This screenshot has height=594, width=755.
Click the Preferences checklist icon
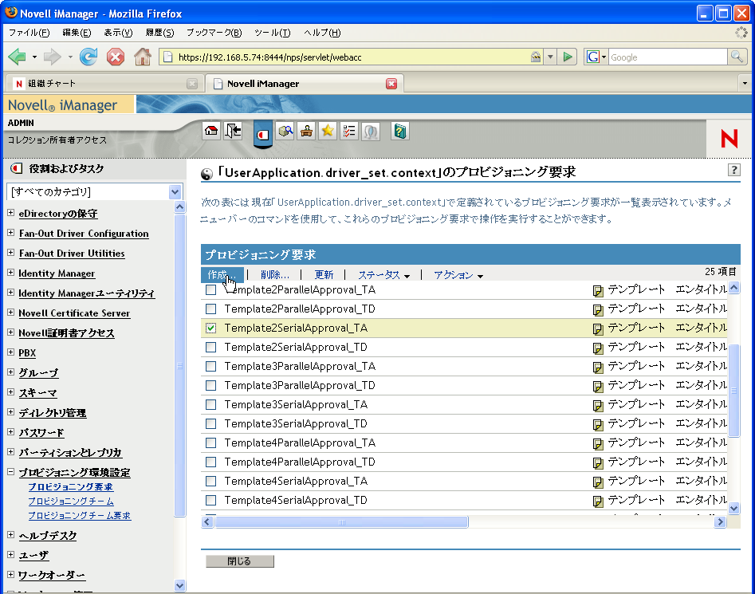(x=349, y=131)
